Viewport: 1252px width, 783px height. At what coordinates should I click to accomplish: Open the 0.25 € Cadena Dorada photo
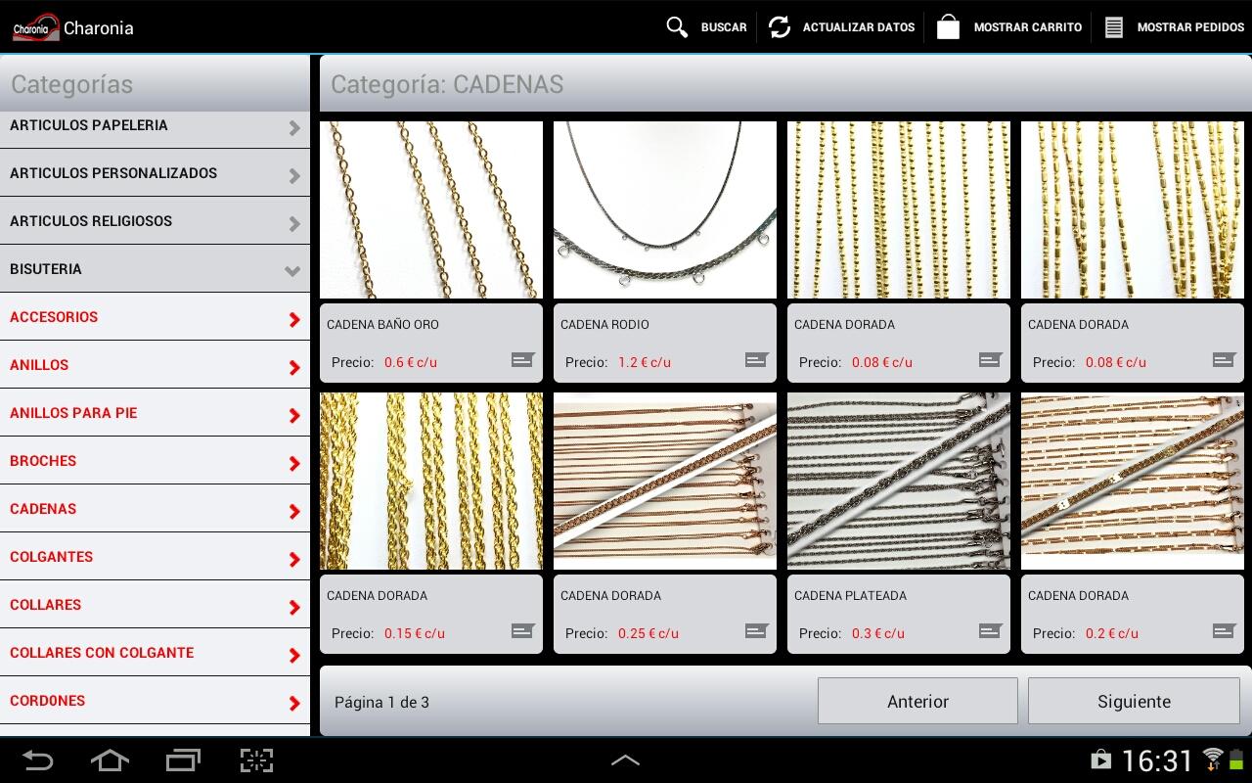[x=665, y=481]
